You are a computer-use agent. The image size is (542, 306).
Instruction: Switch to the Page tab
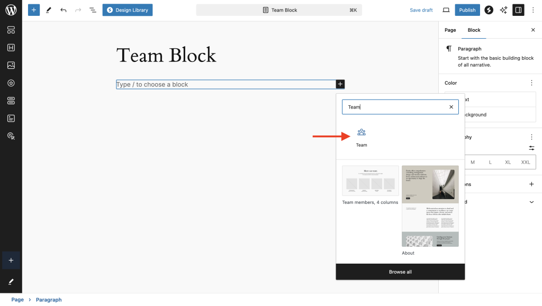coord(450,30)
